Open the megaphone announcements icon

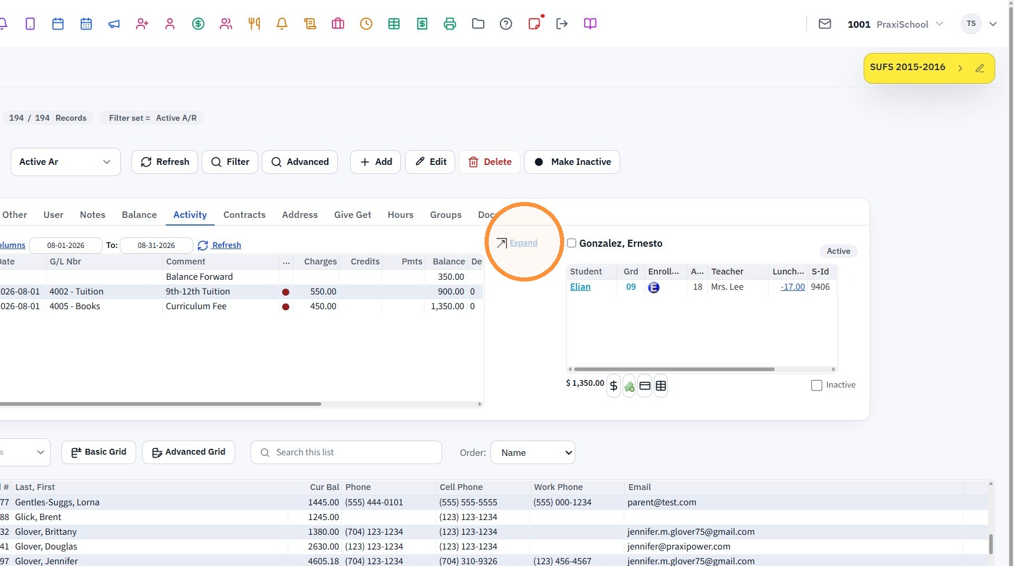pos(114,24)
